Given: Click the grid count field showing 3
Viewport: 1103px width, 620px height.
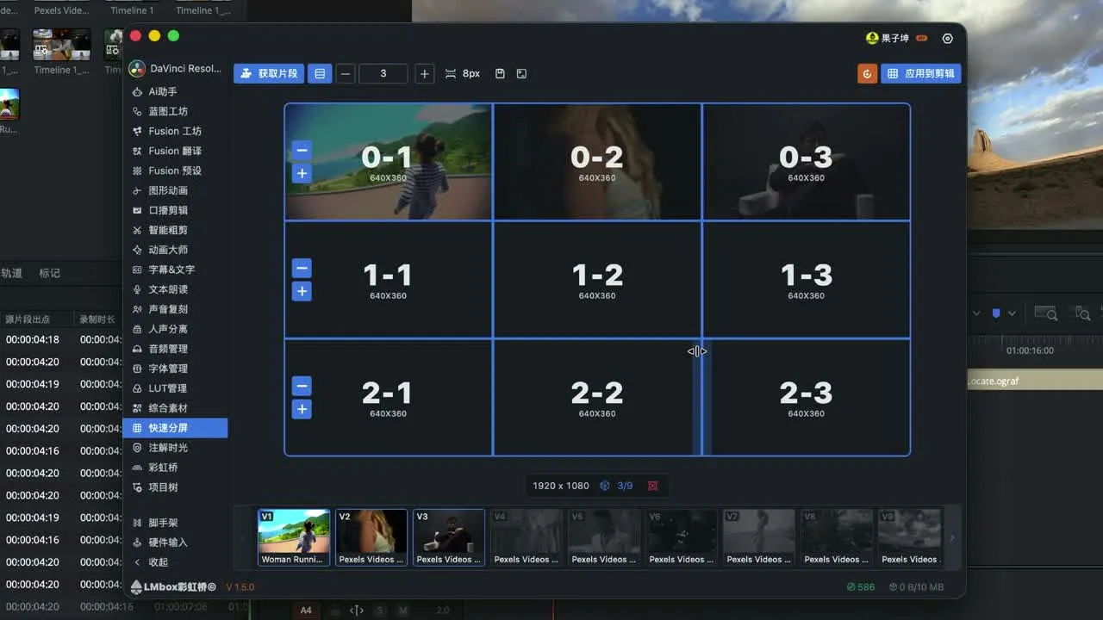Looking at the screenshot, I should (x=383, y=74).
